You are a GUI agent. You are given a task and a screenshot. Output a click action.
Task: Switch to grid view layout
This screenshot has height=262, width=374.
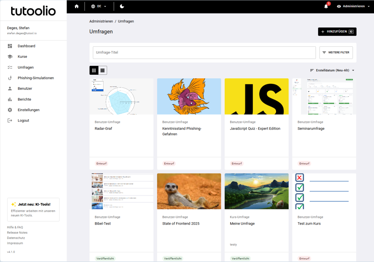[x=94, y=70]
